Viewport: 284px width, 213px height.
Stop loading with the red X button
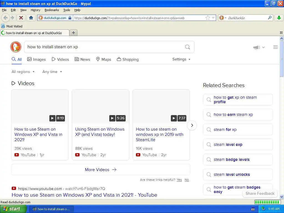tap(21, 18)
